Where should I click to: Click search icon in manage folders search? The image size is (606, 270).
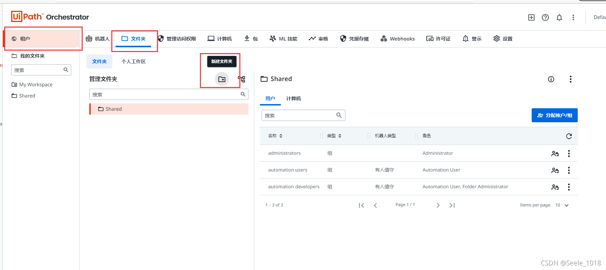[x=243, y=94]
